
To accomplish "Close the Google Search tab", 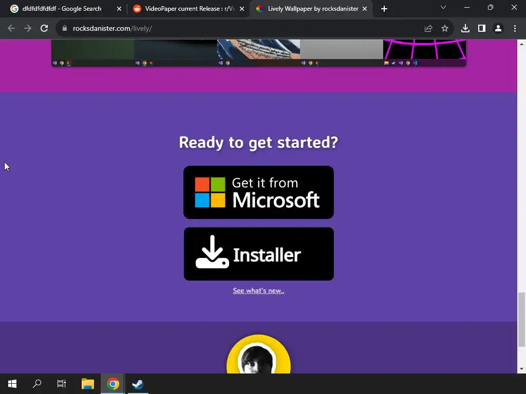I will 119,9.
